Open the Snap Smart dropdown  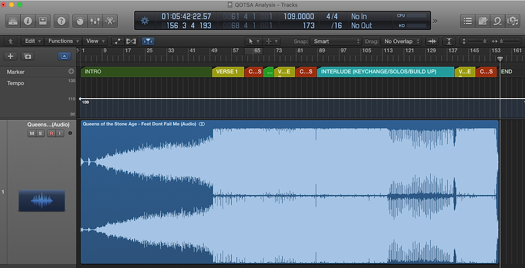click(x=336, y=41)
